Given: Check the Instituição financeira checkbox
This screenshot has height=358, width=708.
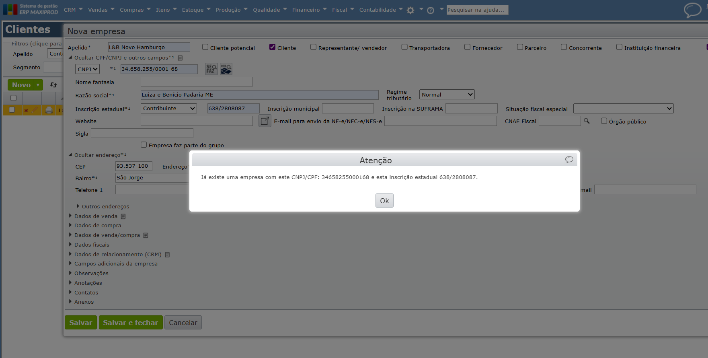Looking at the screenshot, I should 620,47.
